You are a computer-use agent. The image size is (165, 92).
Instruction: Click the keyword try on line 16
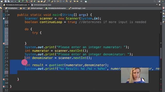(x=35, y=33)
